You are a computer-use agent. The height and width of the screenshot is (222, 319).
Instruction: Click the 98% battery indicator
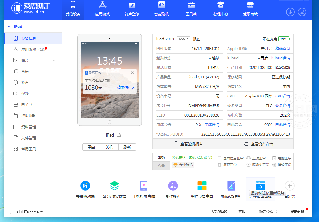coord(284,39)
